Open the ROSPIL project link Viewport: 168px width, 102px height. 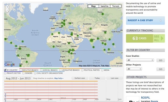[146, 98]
